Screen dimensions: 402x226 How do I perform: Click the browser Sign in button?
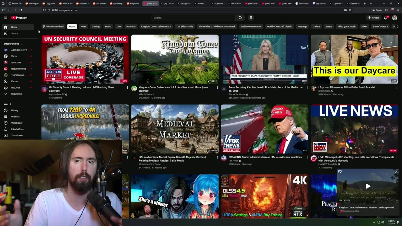377,10
